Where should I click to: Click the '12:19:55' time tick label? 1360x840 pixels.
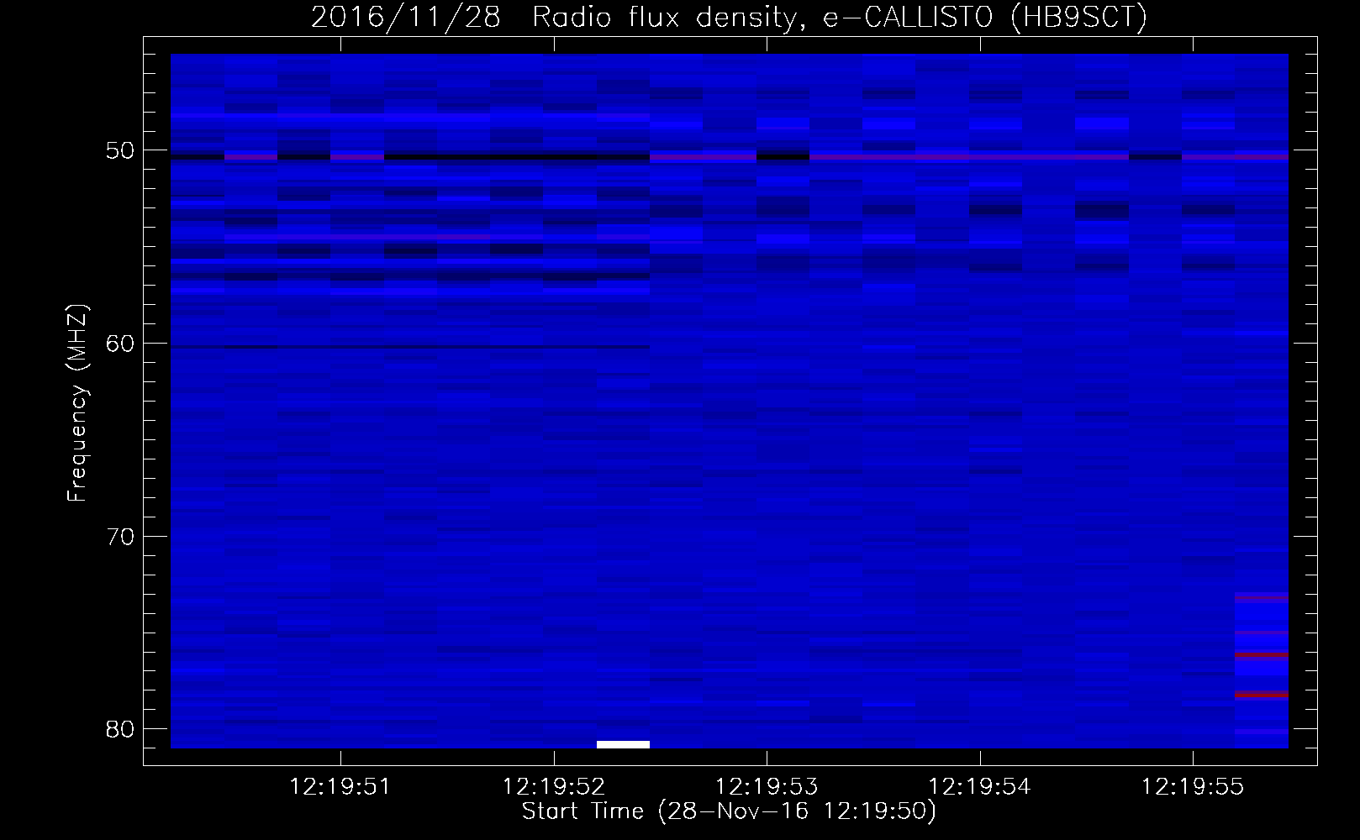[1193, 787]
